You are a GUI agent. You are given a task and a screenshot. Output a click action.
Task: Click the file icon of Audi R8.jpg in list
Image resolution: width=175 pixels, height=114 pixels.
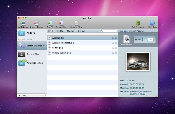coord(49,38)
